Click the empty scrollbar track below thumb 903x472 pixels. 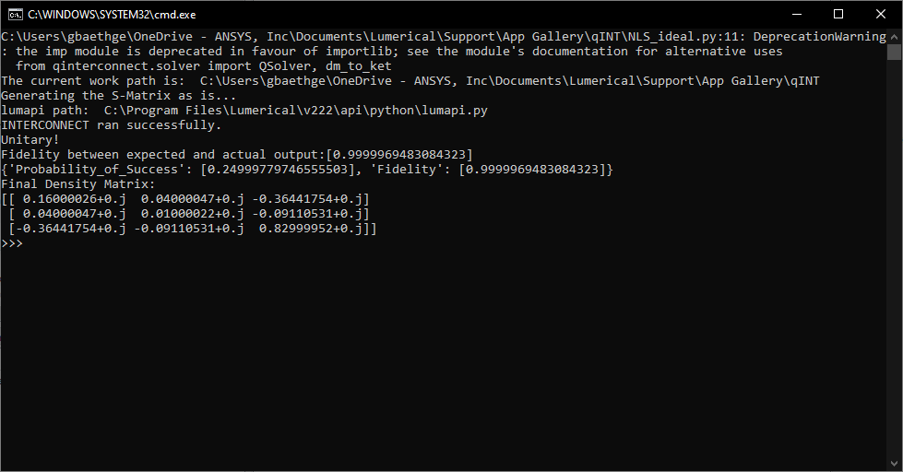tap(894, 259)
